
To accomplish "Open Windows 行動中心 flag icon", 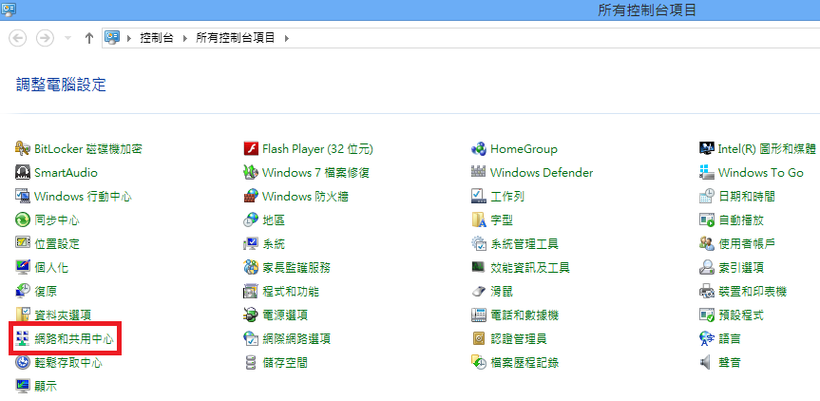I will coord(23,197).
